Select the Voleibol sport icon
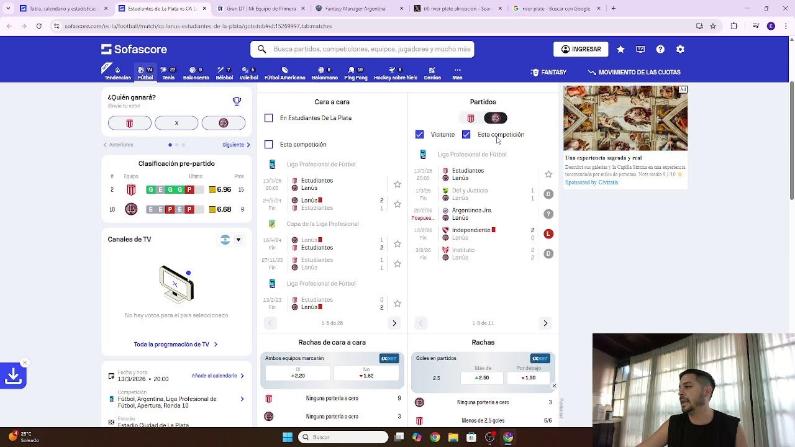The image size is (795, 447). pos(248,73)
